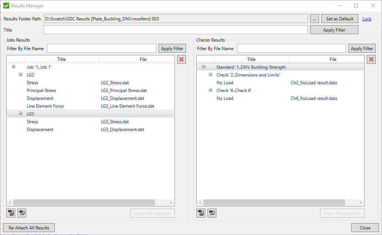Screen dimensions: 382x235
Task: Click collapse-all tree icon under Jobs Results
Action: point(22,213)
